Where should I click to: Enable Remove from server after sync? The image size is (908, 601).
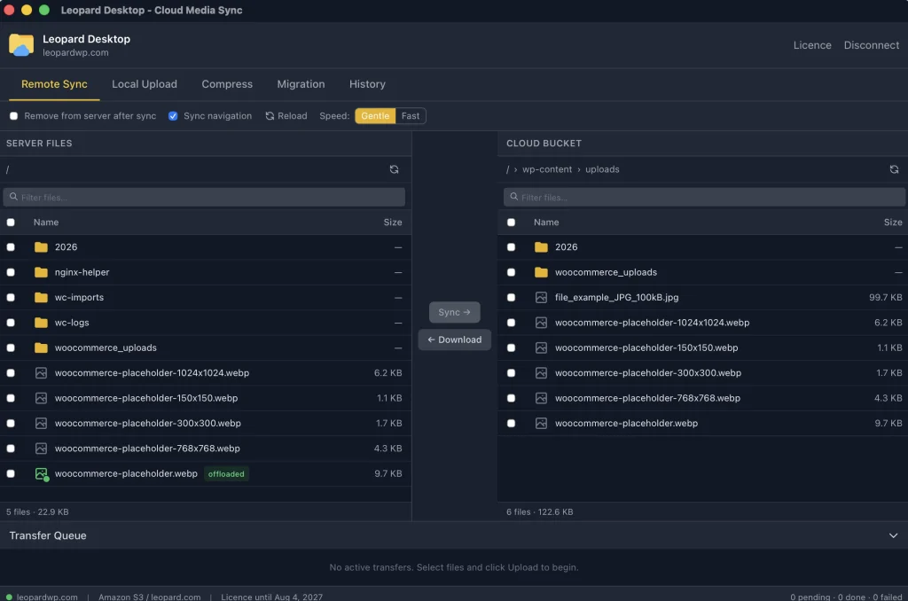coord(13,116)
